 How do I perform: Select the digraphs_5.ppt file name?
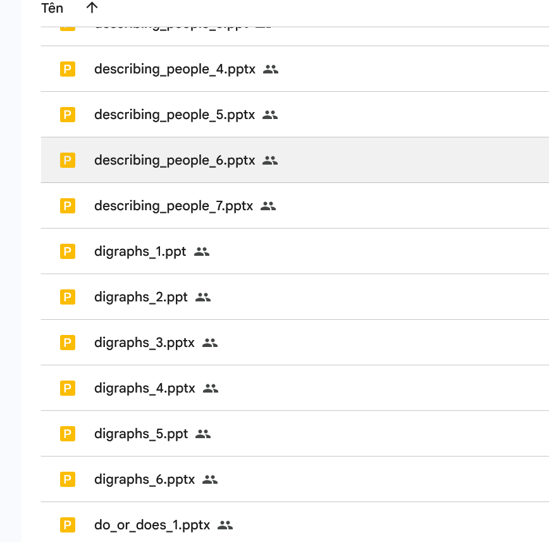(140, 434)
